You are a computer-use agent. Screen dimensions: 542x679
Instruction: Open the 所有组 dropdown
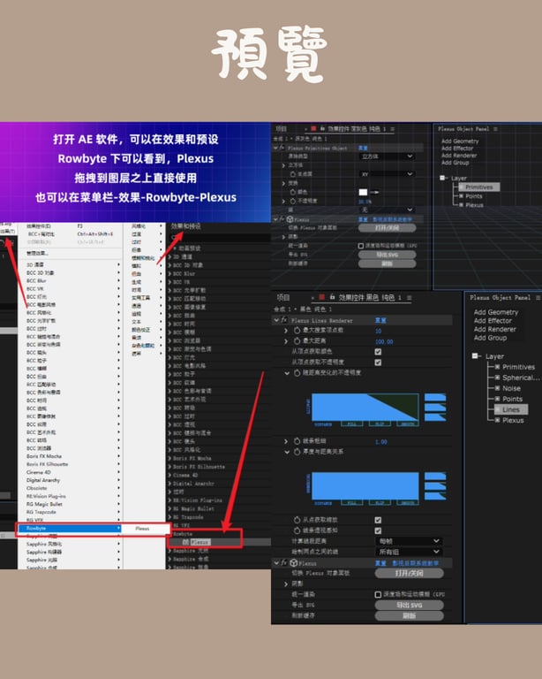(x=409, y=552)
